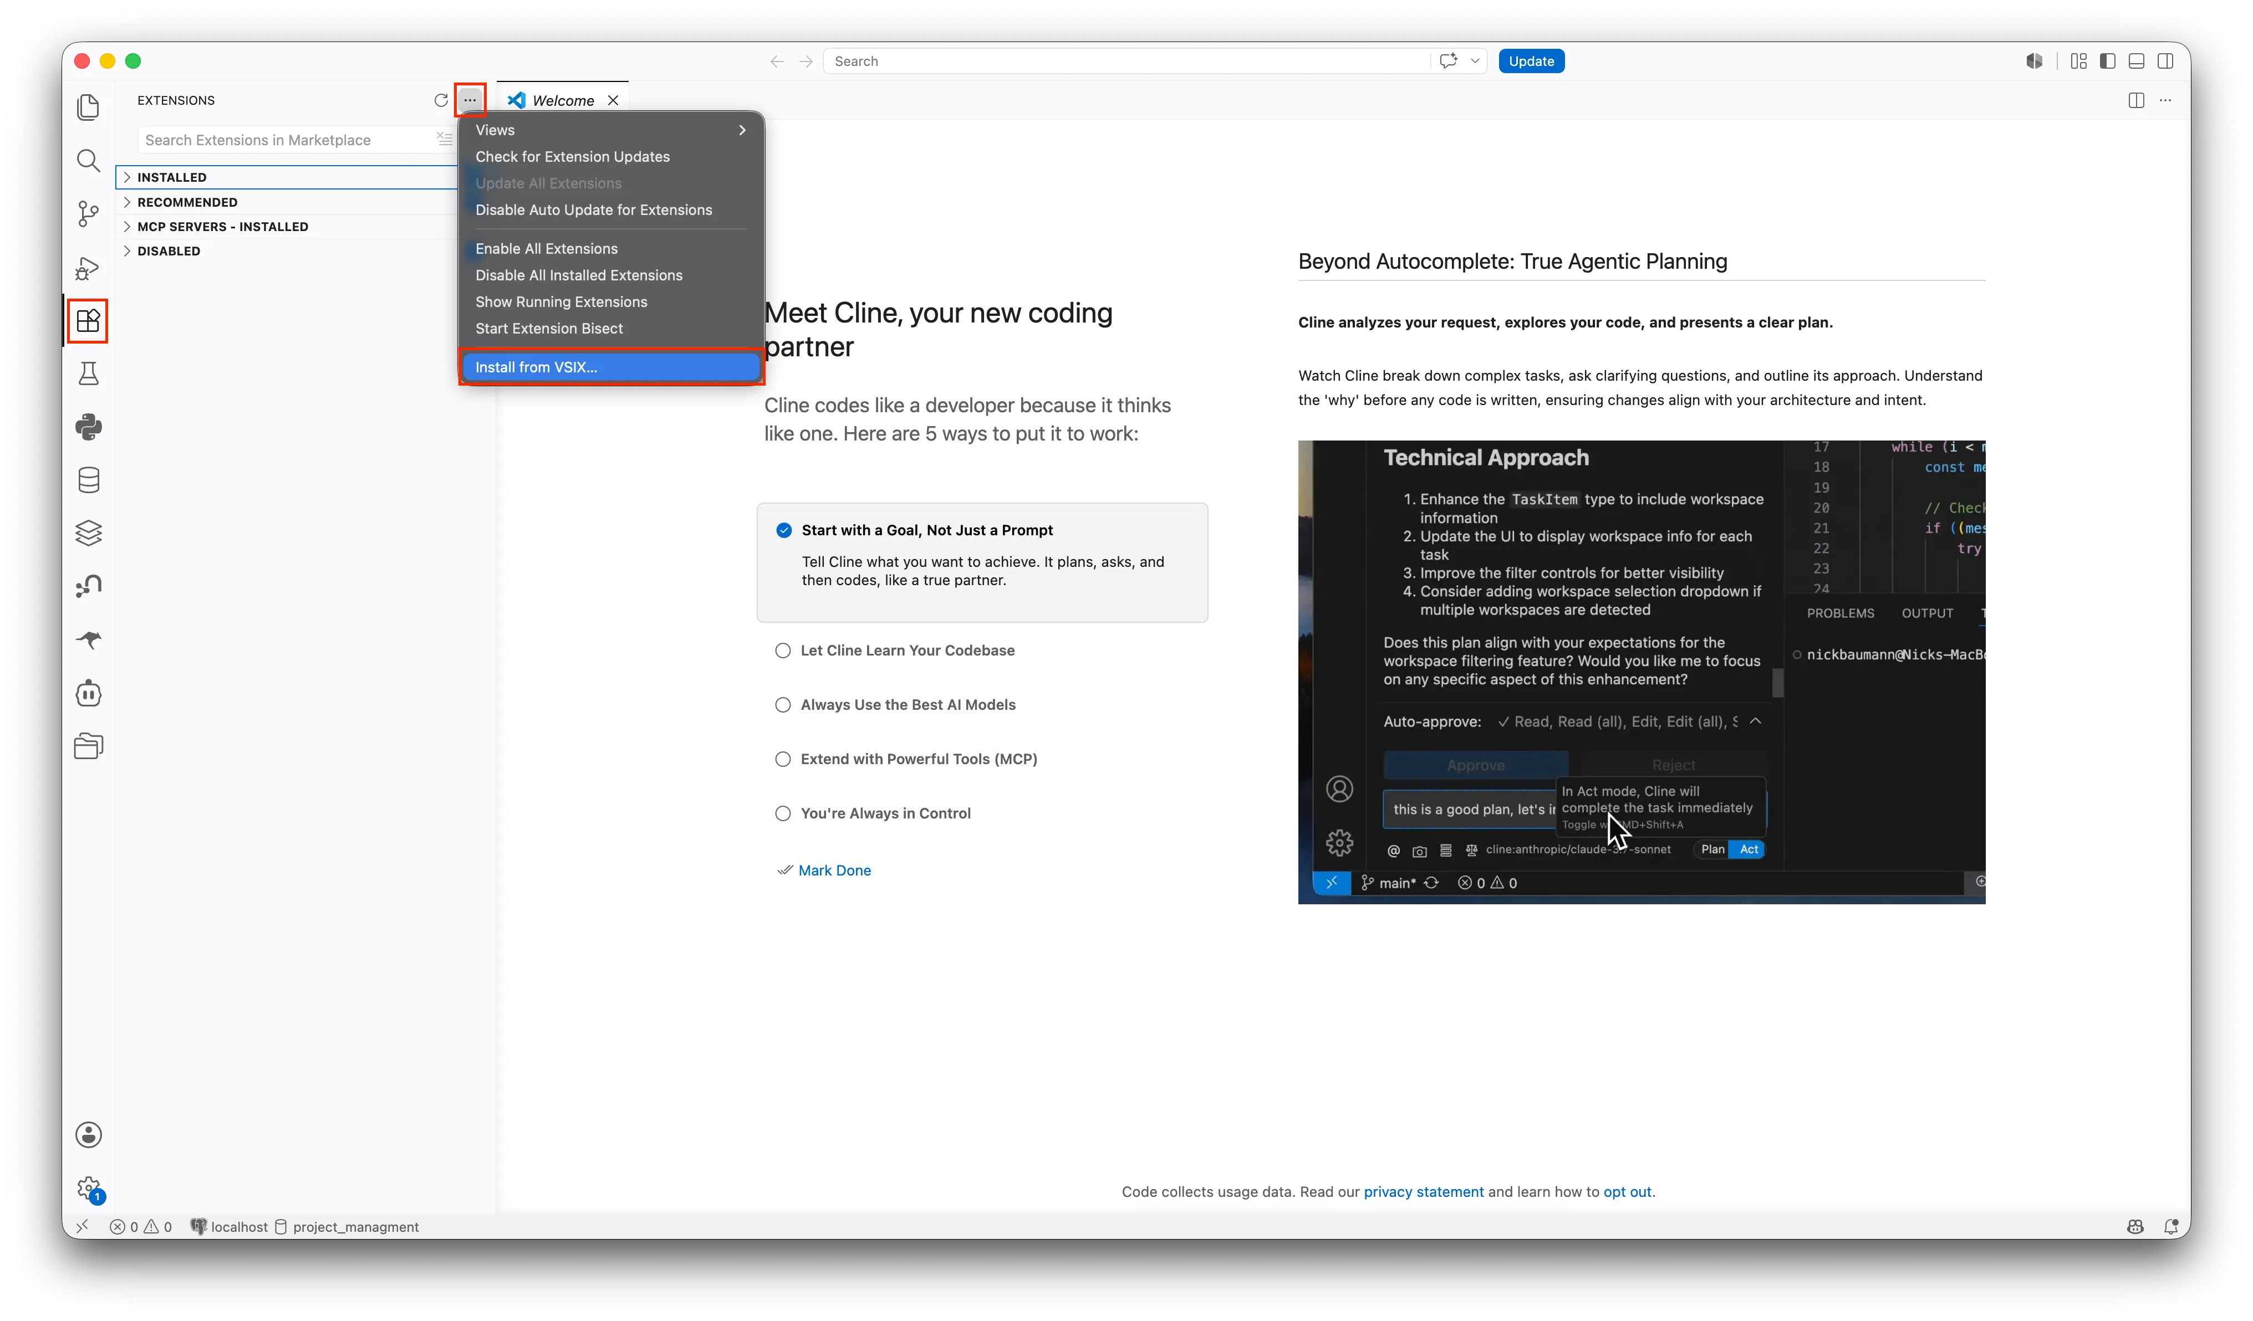The image size is (2253, 1321).
Task: Click the Update button
Action: 1531,61
